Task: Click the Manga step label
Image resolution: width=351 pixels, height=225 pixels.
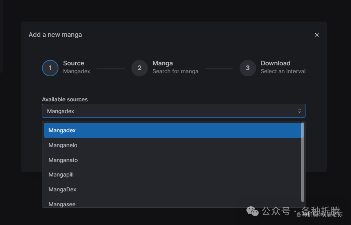Action: pos(162,63)
